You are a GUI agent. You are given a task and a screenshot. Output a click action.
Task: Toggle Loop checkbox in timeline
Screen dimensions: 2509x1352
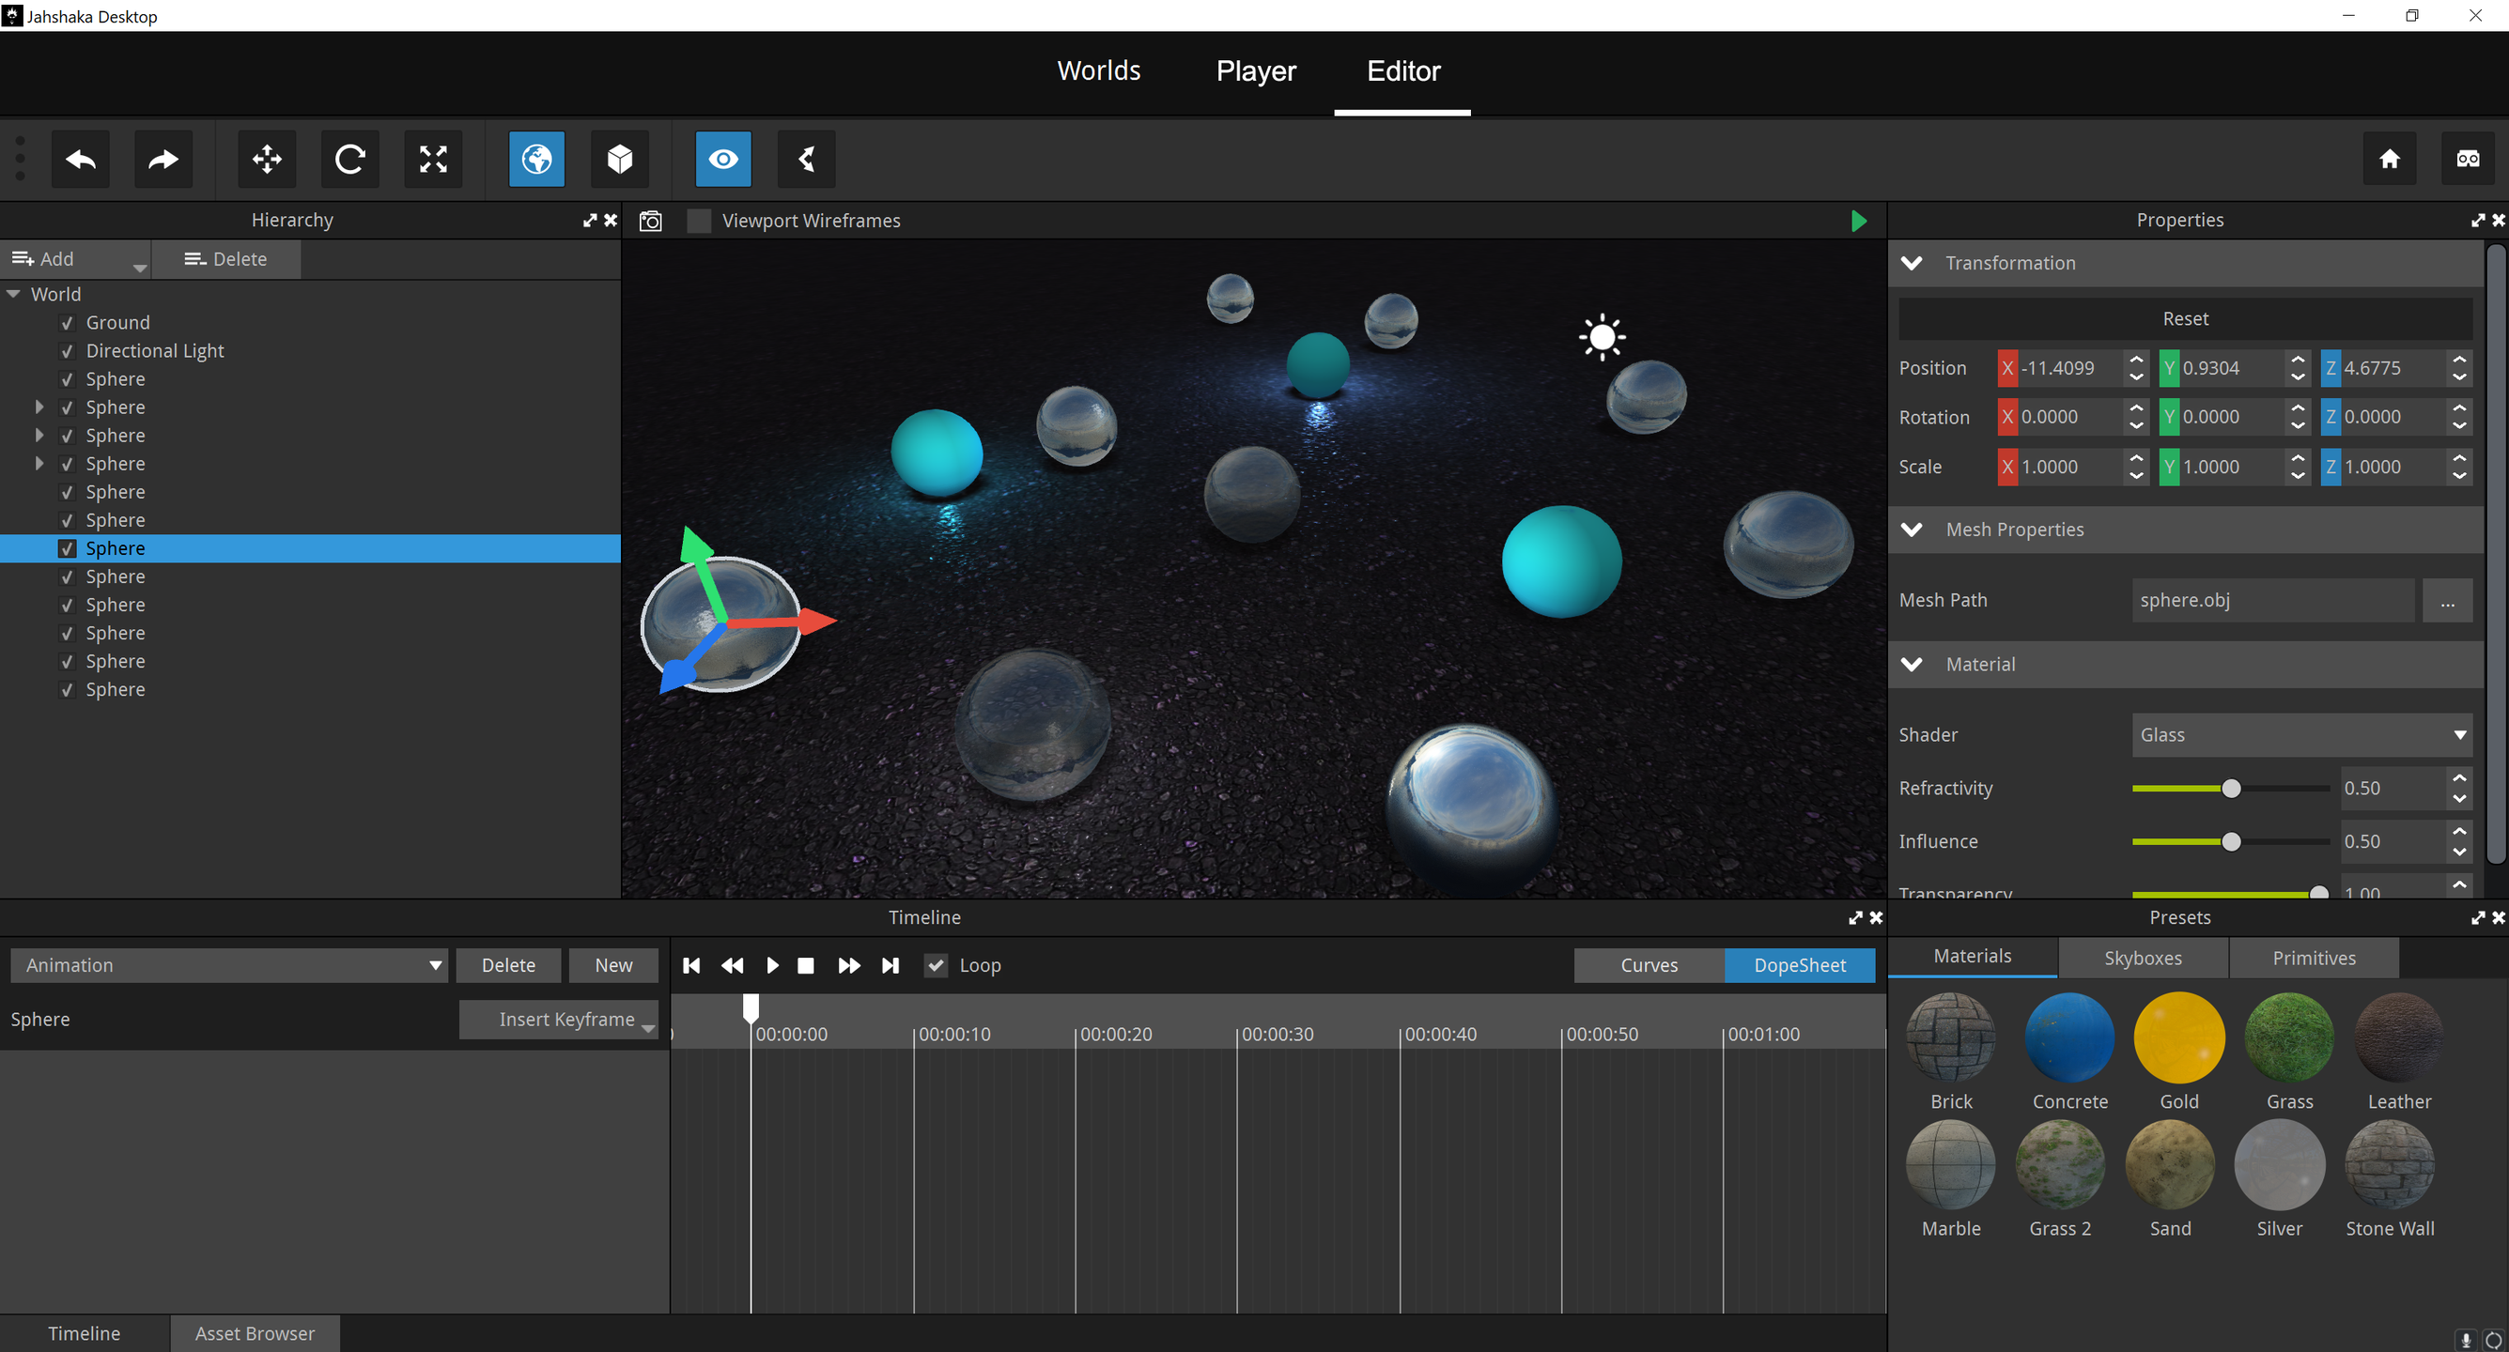(x=934, y=964)
